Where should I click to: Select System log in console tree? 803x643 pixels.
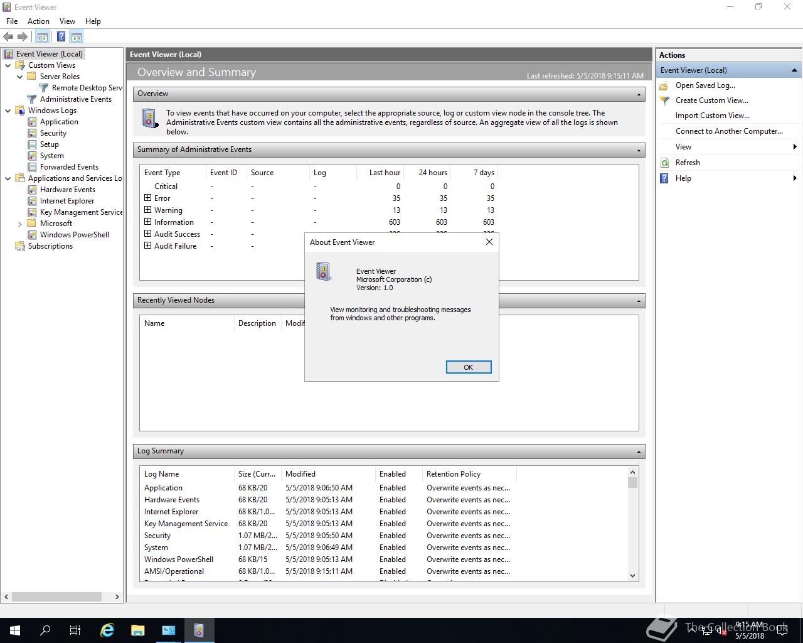coord(52,156)
